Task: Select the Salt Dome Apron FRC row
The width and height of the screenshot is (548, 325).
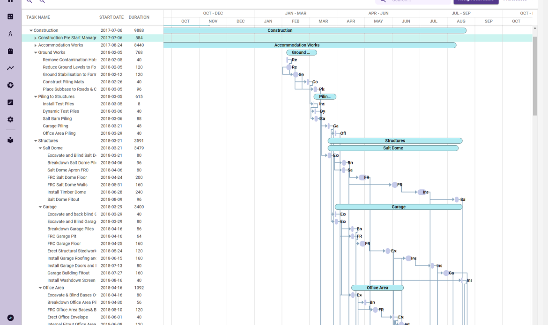Action: tap(92, 170)
